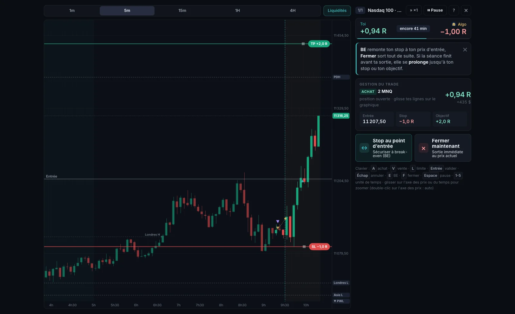Click the Objectif +2,0 R box
This screenshot has height=314, width=515.
450,119
